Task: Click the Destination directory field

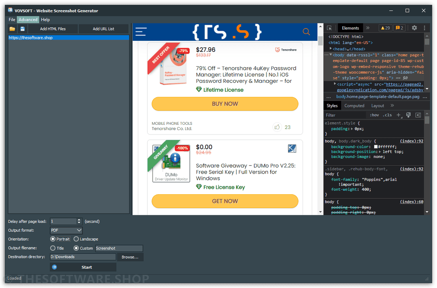Action: [83, 257]
